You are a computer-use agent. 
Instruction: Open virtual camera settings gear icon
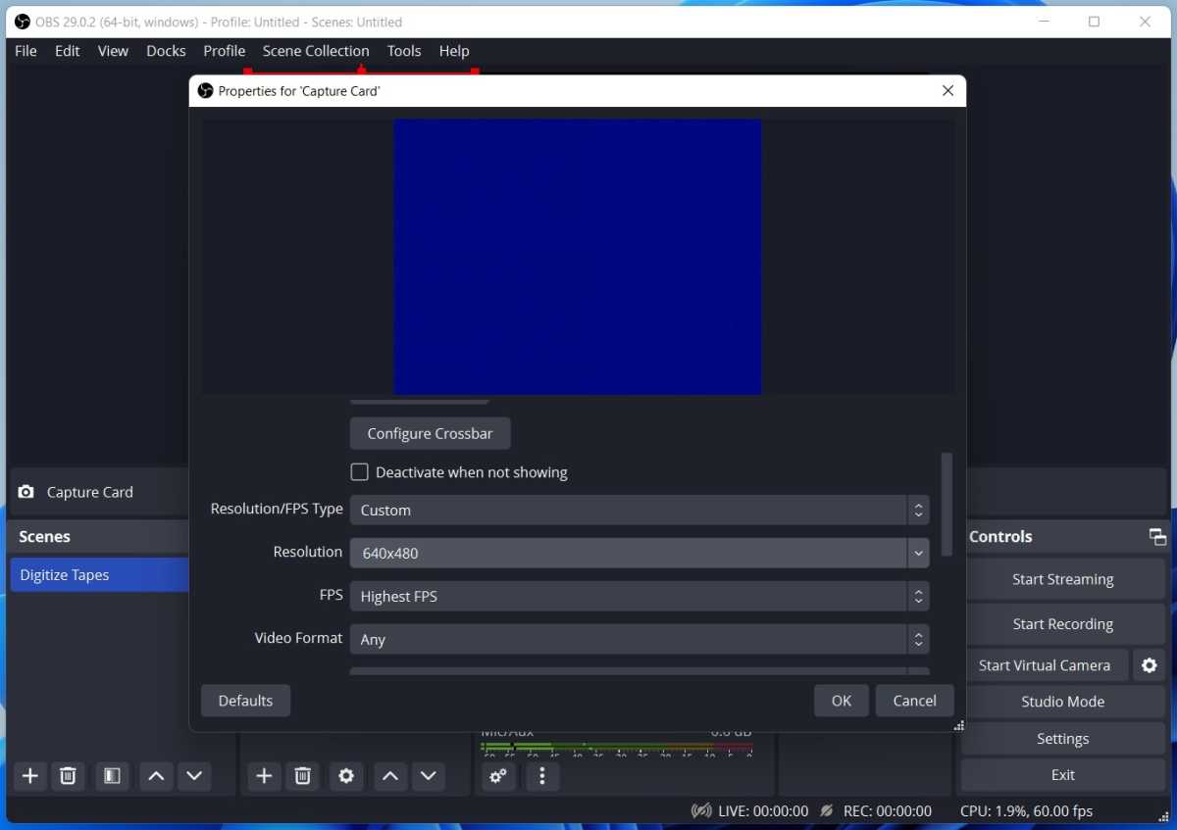click(x=1150, y=665)
